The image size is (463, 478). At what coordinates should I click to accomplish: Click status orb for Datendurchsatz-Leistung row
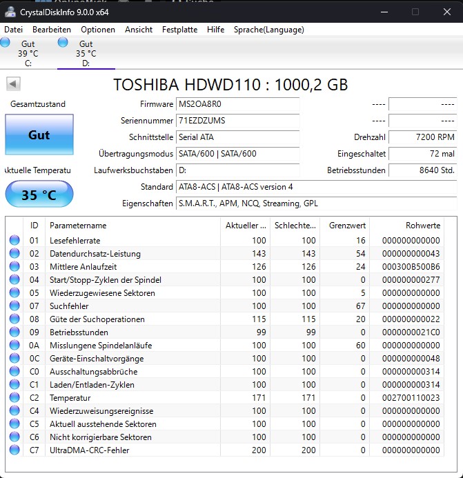14,253
